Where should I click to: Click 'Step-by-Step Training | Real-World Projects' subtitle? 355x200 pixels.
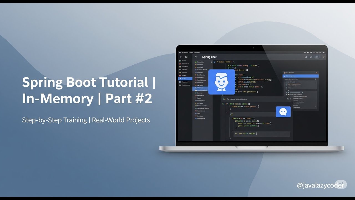click(x=86, y=120)
